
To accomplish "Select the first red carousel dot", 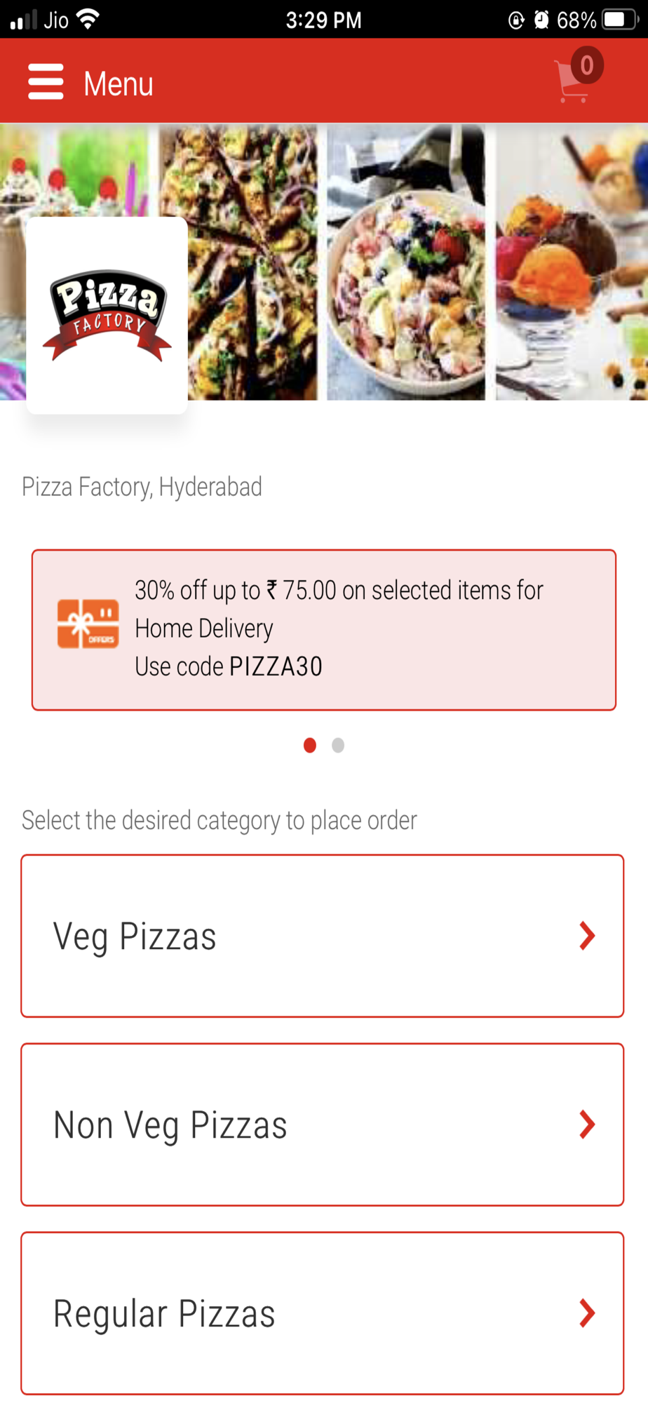I will [310, 745].
